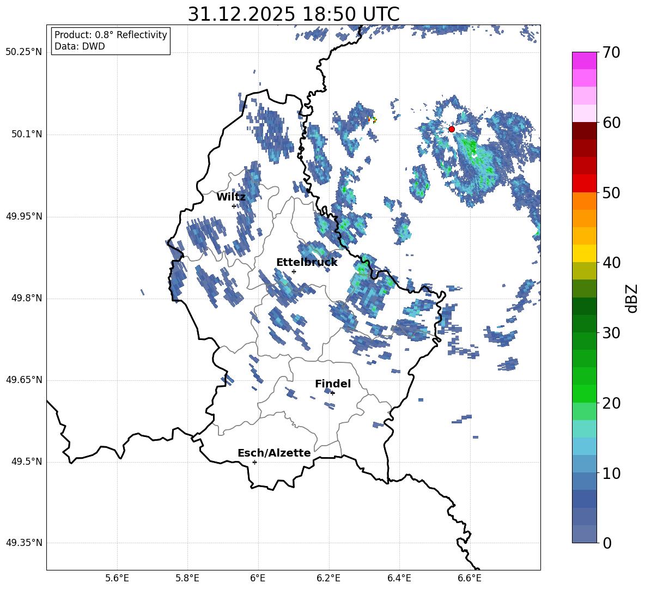
Task: Click the Esch/Alzette station cross marker
Action: point(254,462)
